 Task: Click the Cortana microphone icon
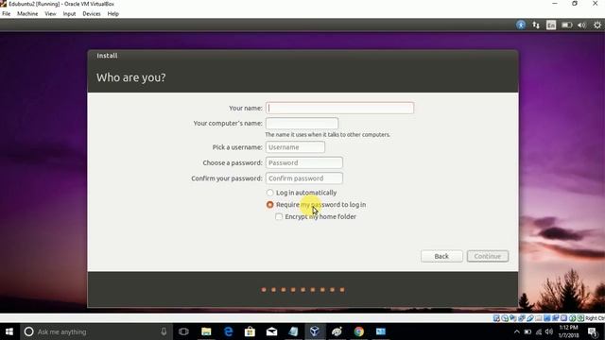point(164,331)
